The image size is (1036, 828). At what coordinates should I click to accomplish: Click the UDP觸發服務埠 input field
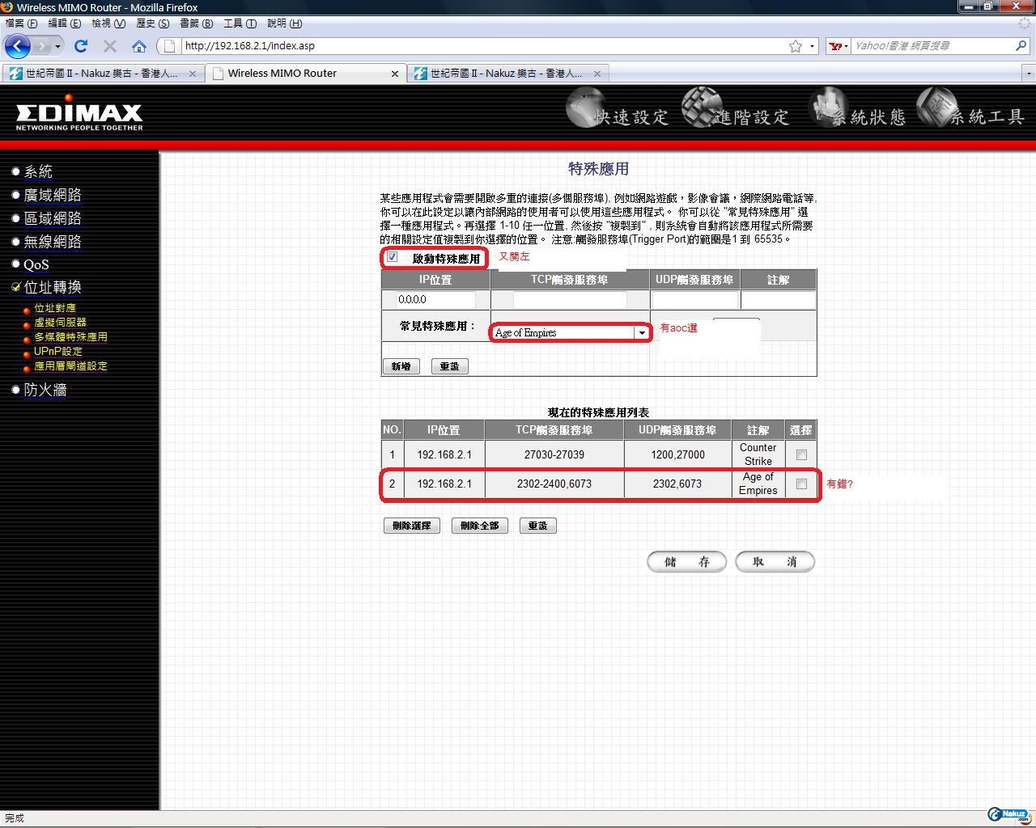click(695, 299)
